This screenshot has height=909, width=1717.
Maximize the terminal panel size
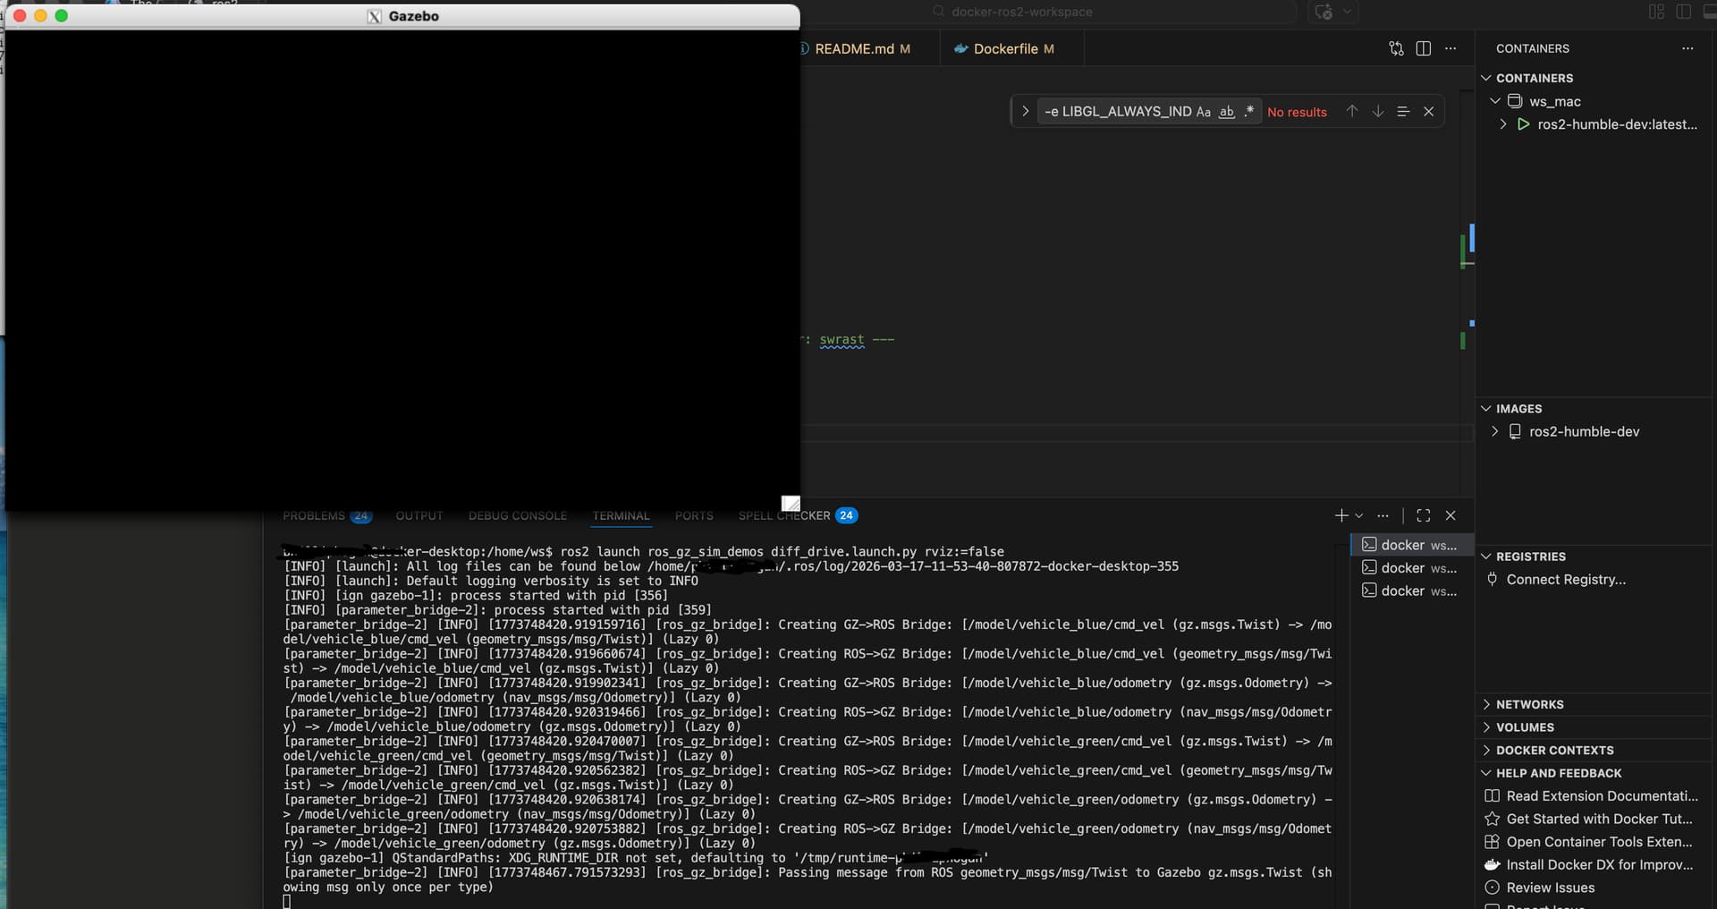(1424, 515)
